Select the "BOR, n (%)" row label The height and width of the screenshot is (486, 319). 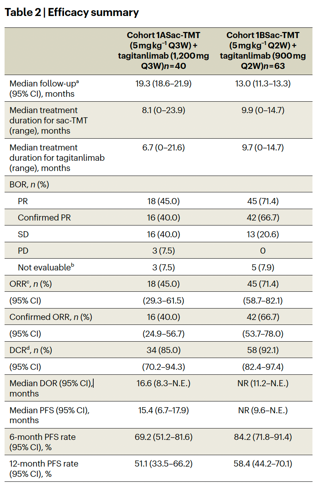[29, 185]
